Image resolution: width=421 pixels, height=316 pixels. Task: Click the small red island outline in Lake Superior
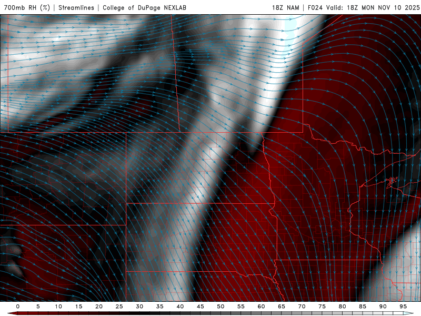(x=392, y=182)
